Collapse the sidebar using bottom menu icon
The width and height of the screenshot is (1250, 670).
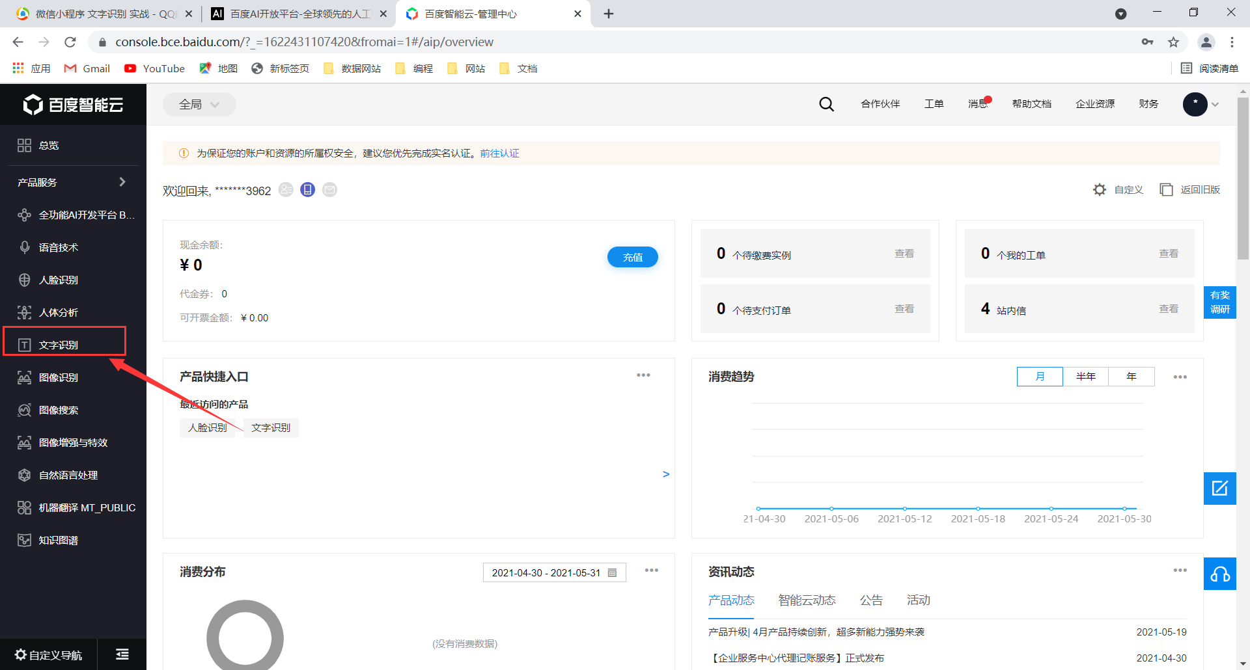(122, 654)
